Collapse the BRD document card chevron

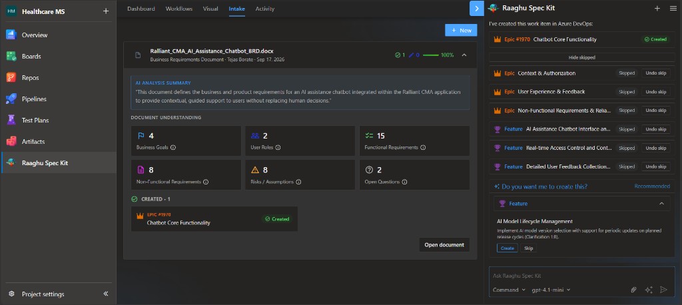(464, 55)
